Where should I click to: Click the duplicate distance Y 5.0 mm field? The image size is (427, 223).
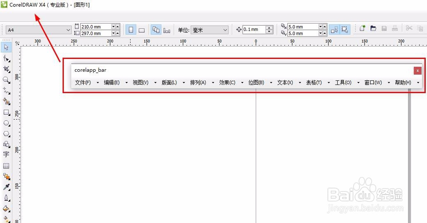(x=303, y=33)
